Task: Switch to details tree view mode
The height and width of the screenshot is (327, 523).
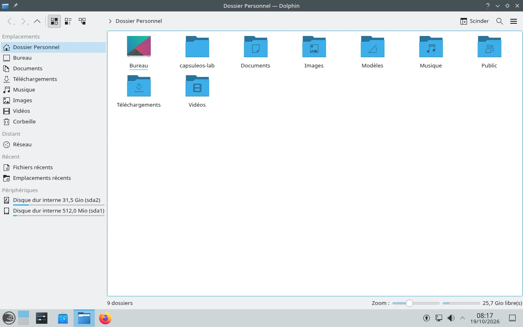Action: tap(82, 21)
